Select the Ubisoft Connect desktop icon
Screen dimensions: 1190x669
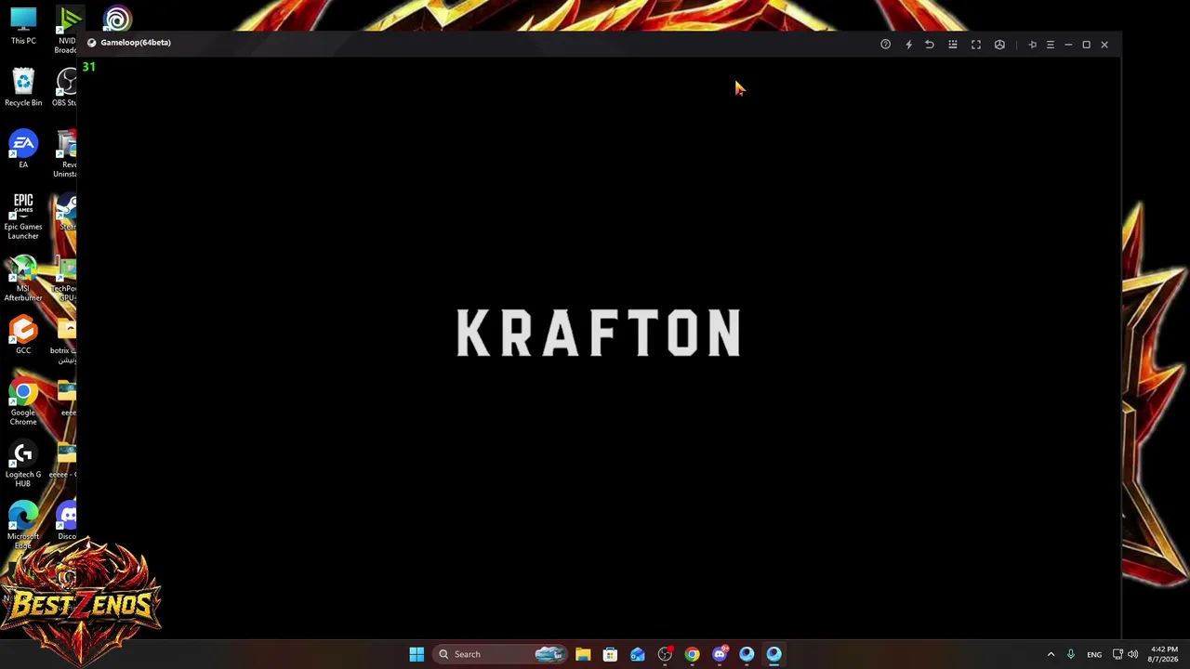[x=117, y=19]
